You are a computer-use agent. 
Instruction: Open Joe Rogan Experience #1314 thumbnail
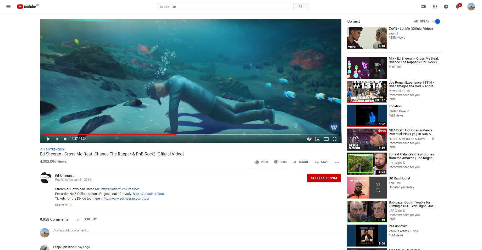click(367, 91)
